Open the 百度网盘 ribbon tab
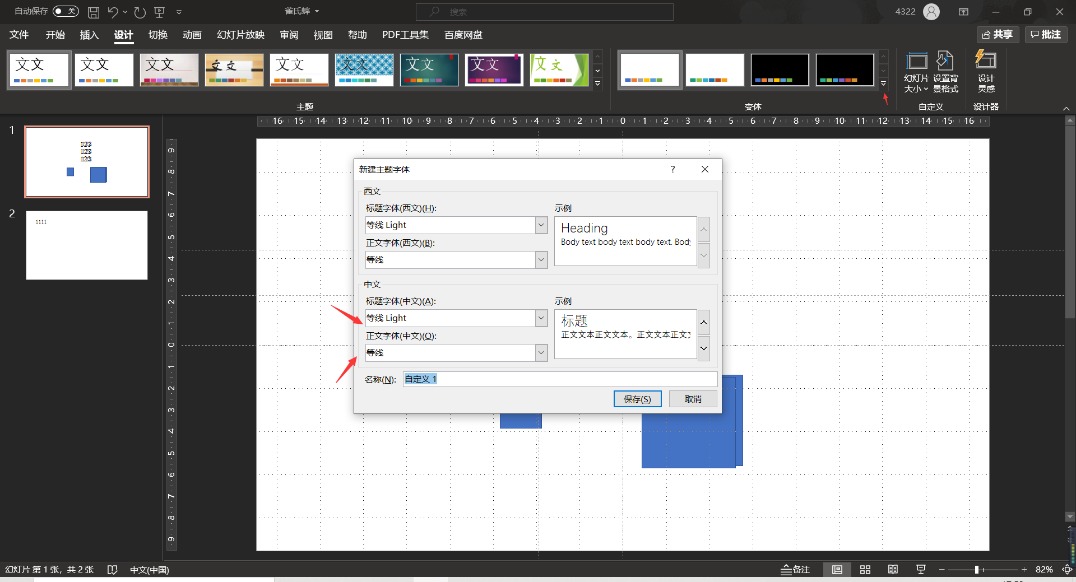Image resolution: width=1076 pixels, height=582 pixels. [x=463, y=35]
